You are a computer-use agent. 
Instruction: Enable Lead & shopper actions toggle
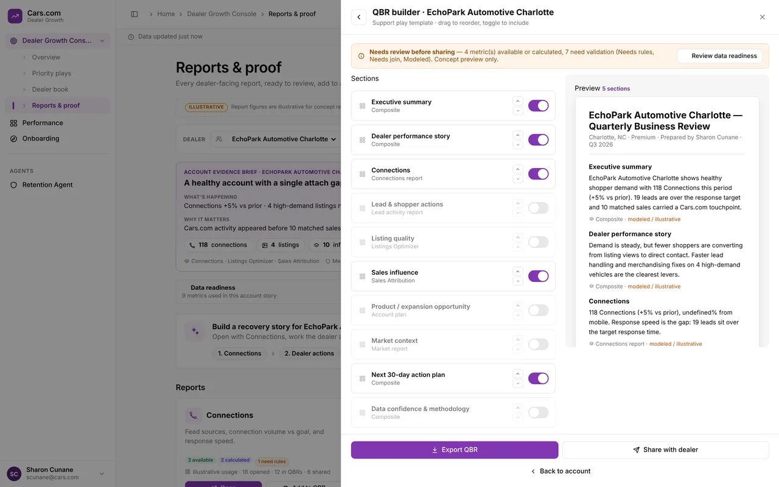pos(539,208)
